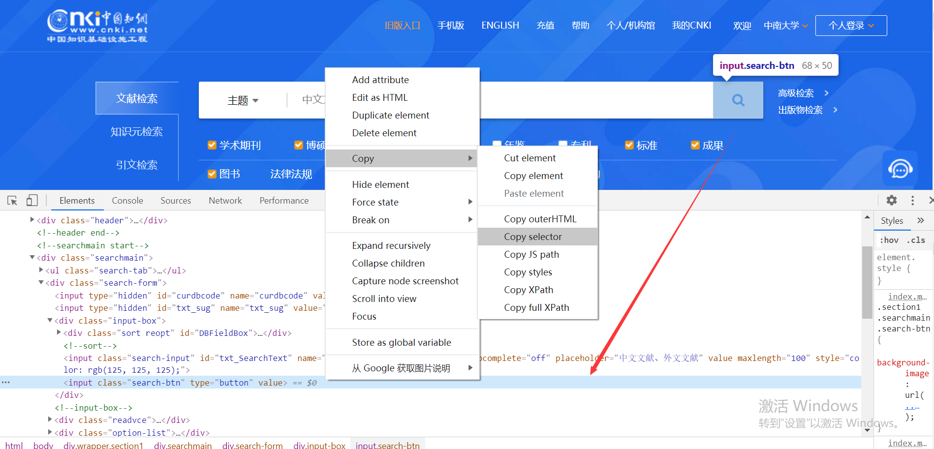This screenshot has width=934, height=449.
Task: Uncheck the 学术期刊 checkbox
Action: click(212, 145)
